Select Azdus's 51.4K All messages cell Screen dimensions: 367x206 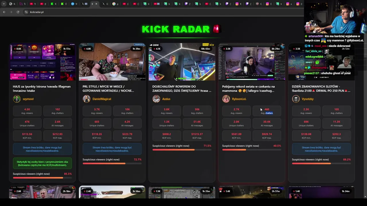197,123
